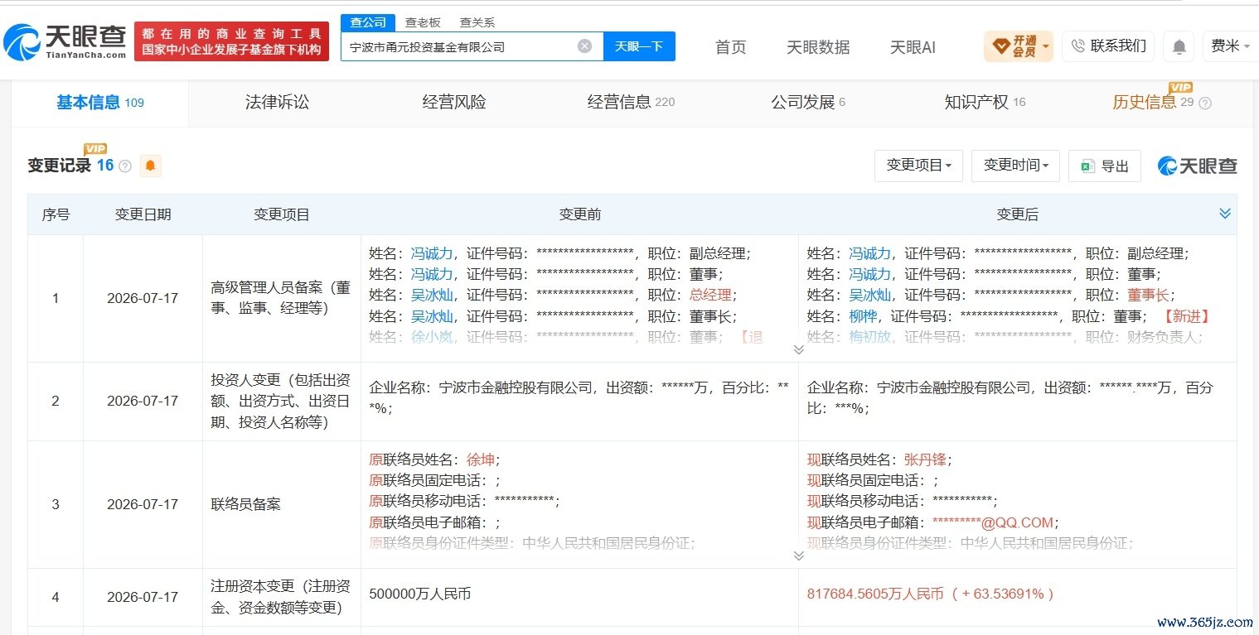
Task: Click 817684.5605万人民币 value in row 4
Action: 874,594
